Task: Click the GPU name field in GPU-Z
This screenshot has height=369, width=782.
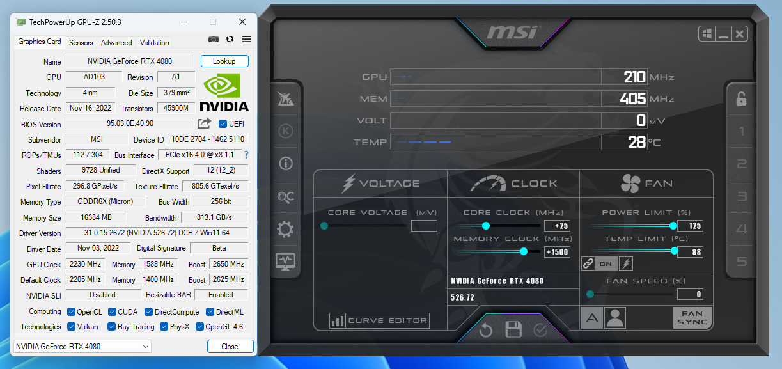Action: click(x=130, y=61)
